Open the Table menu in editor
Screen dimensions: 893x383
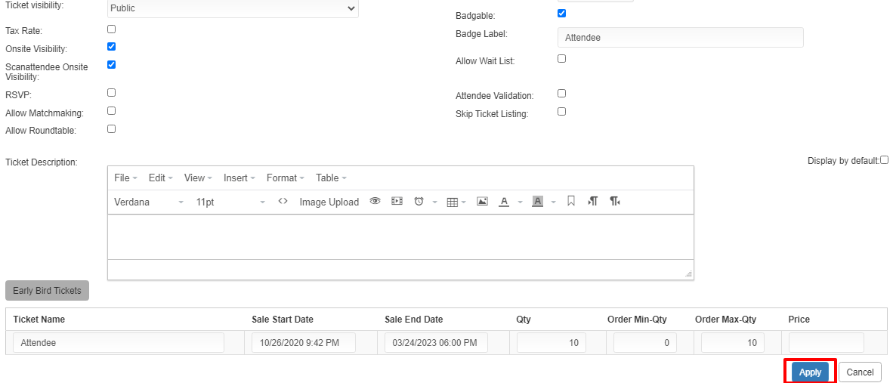coord(331,178)
